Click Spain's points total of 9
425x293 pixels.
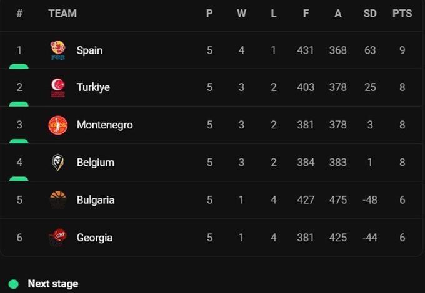[402, 50]
